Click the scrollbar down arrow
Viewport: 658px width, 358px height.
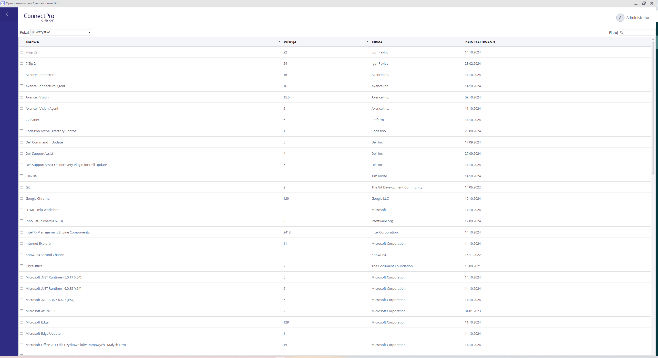click(653, 353)
